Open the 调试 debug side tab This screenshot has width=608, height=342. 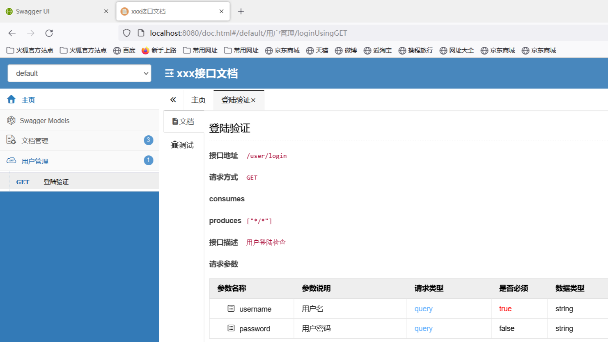[183, 145]
